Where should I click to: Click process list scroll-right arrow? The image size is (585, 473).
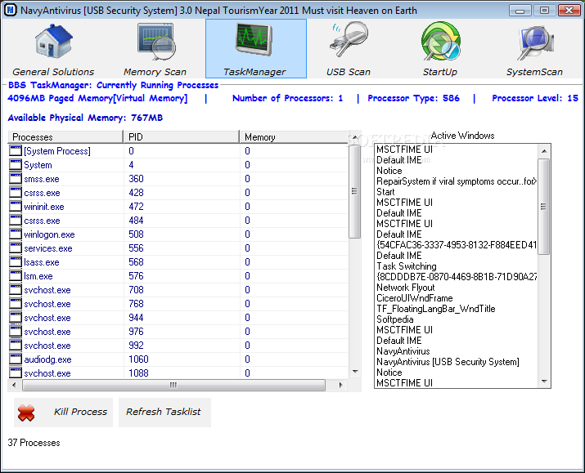[340, 385]
